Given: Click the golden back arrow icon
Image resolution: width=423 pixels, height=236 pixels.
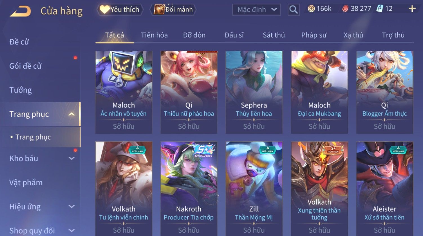Looking at the screenshot, I should [21, 11].
